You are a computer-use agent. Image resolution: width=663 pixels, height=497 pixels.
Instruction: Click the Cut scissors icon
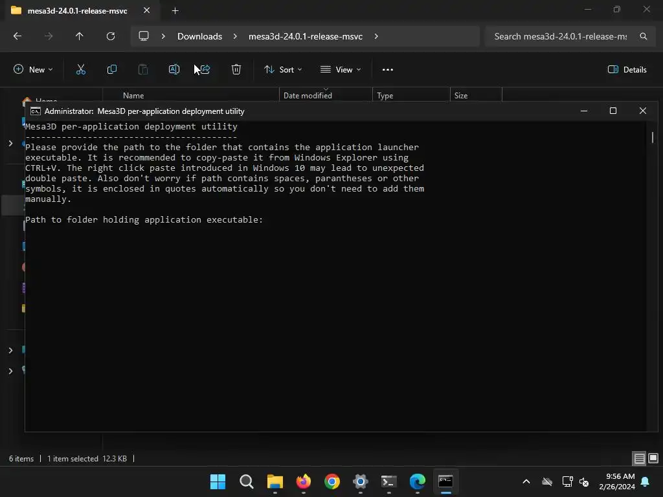pyautogui.click(x=81, y=69)
